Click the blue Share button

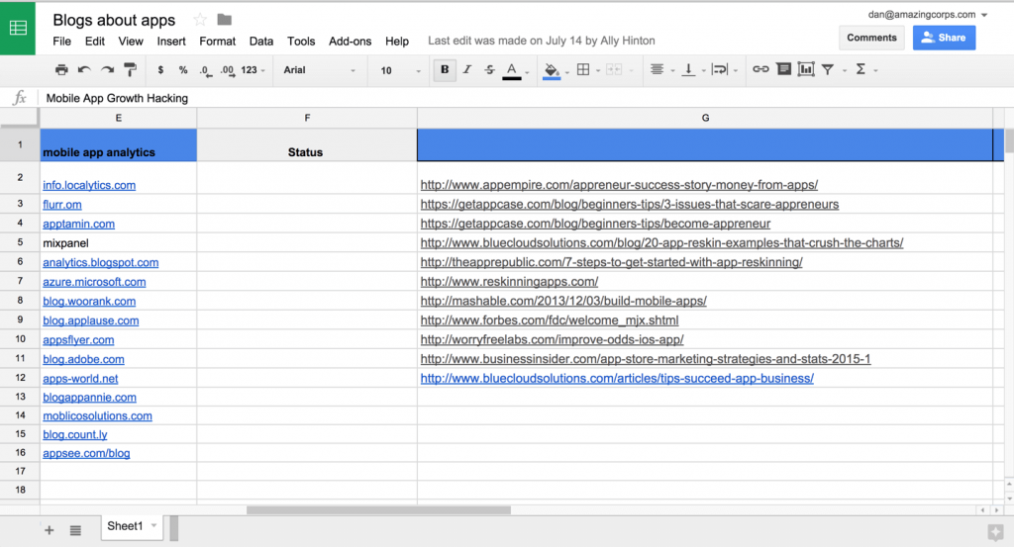[x=944, y=38]
